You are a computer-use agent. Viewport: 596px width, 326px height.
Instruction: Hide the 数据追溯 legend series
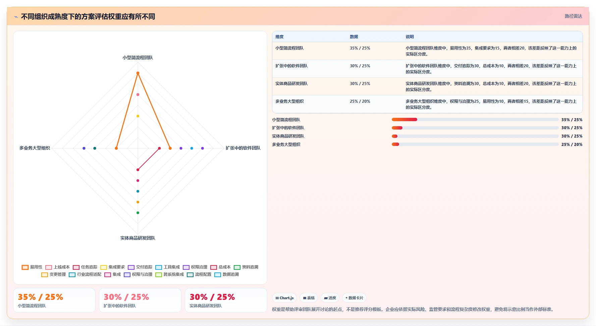(x=227, y=274)
